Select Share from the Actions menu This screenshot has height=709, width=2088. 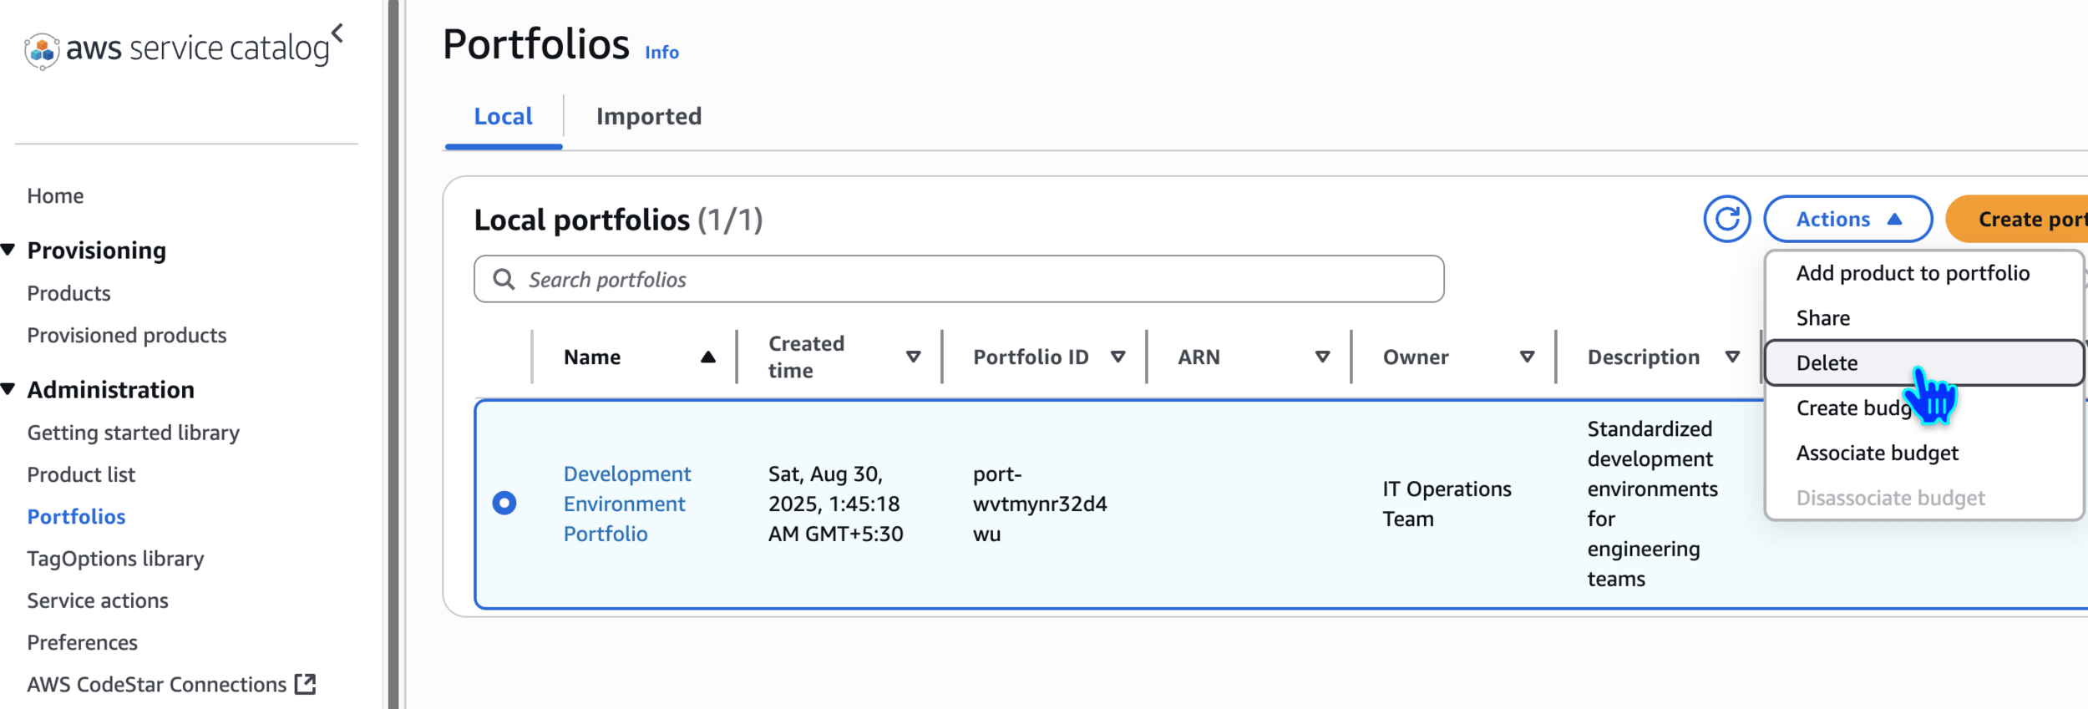[x=1823, y=318]
